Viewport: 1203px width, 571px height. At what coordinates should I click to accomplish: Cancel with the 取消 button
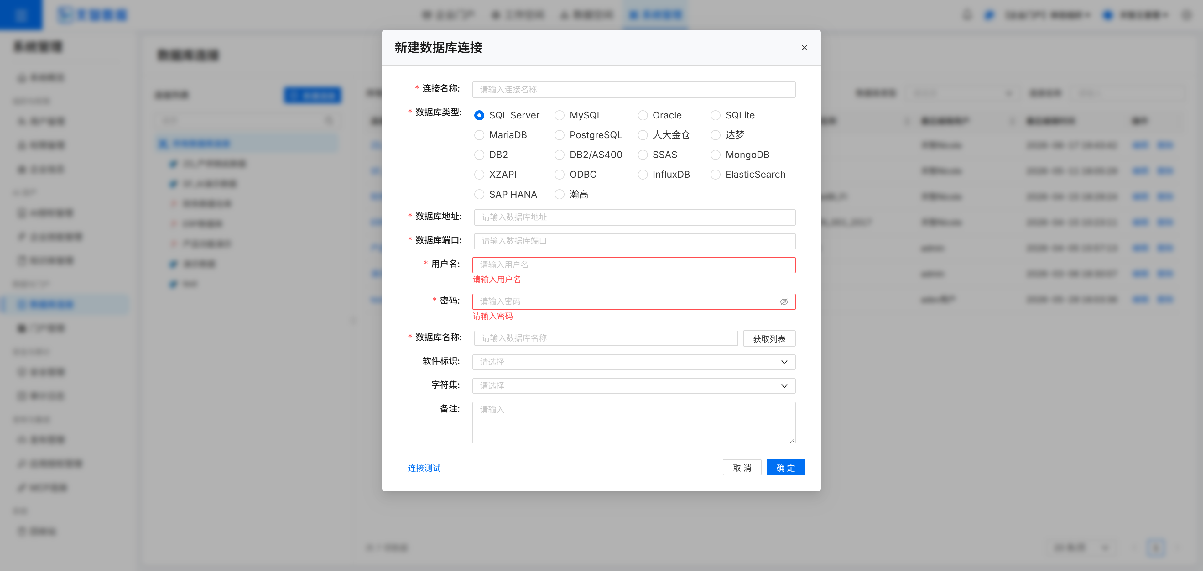point(742,468)
